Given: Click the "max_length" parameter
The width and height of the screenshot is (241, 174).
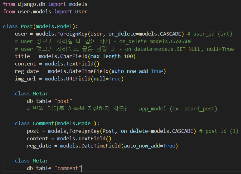Looking at the screenshot, I should (x=105, y=56).
